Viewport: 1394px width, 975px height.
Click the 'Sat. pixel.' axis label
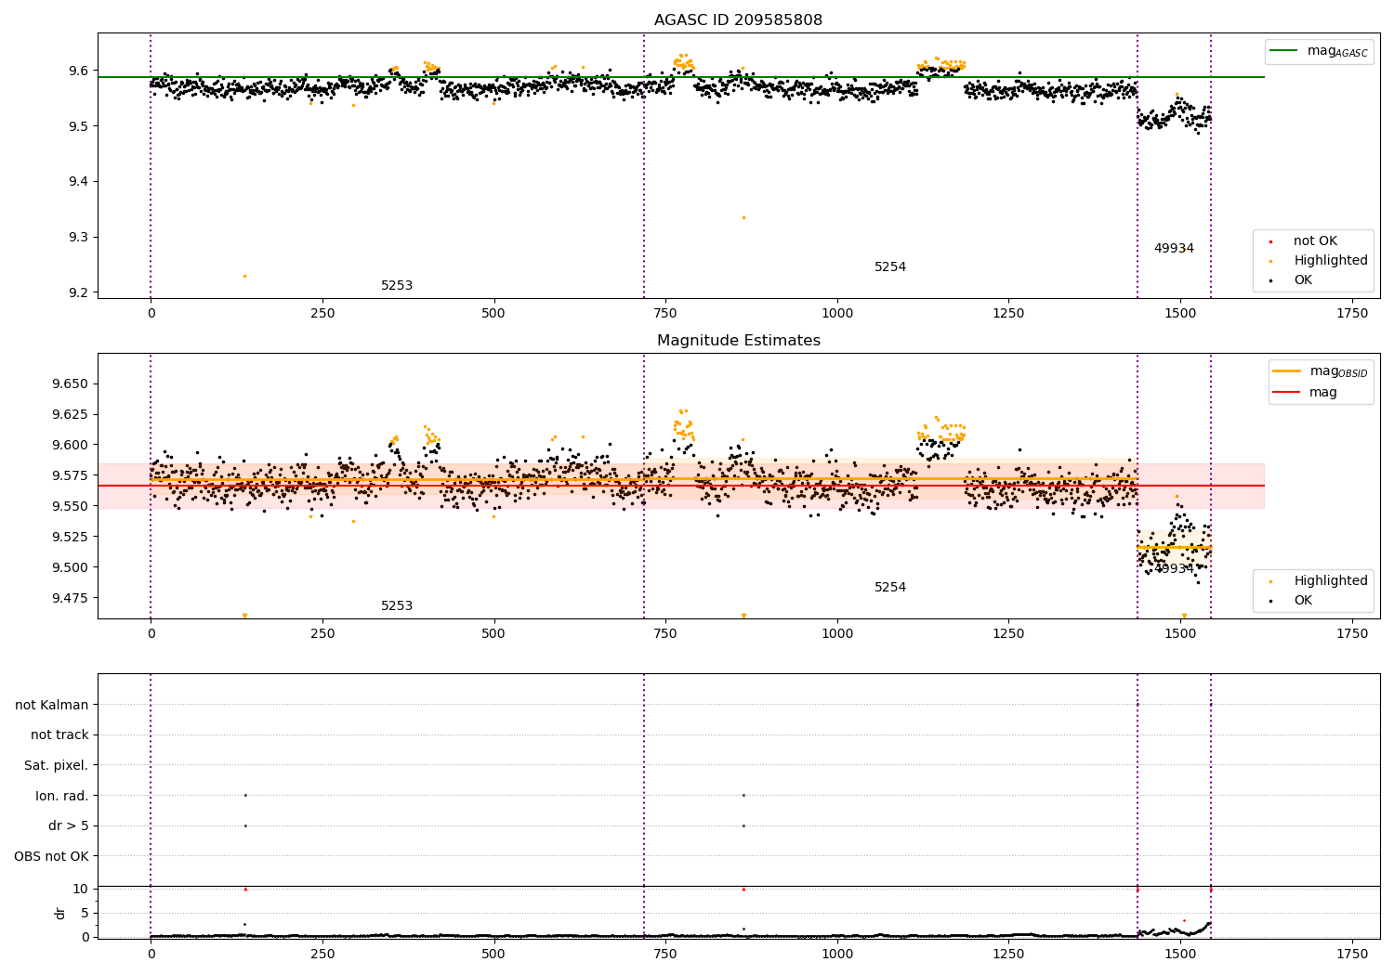point(57,766)
